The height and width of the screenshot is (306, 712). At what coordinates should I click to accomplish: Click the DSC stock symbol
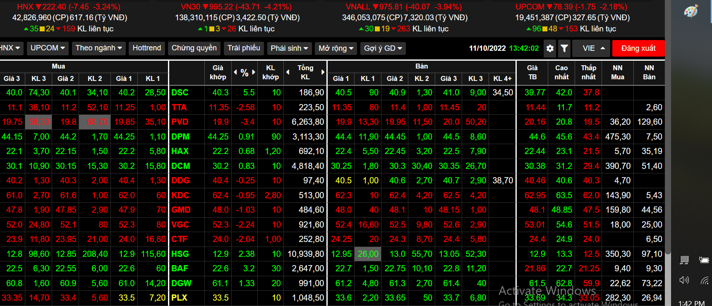(180, 93)
